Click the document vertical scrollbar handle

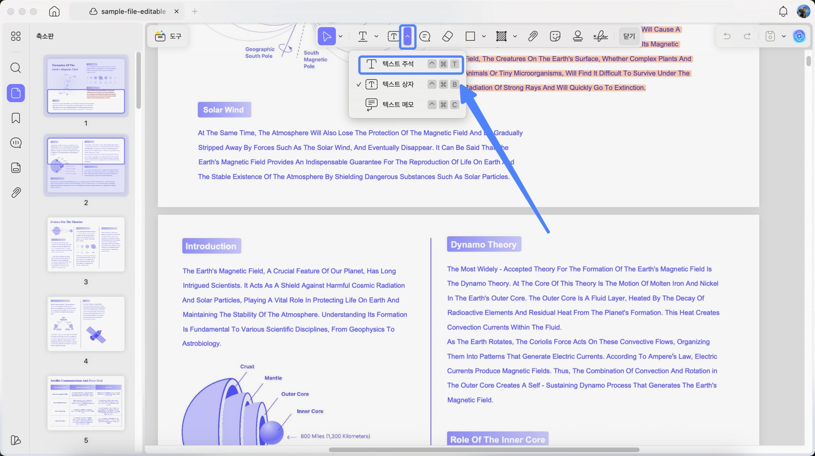click(809, 61)
